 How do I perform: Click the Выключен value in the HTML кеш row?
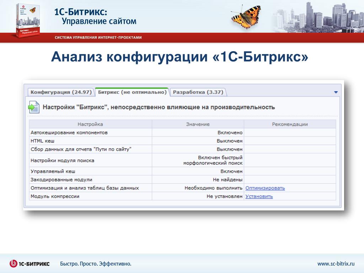[x=230, y=141]
